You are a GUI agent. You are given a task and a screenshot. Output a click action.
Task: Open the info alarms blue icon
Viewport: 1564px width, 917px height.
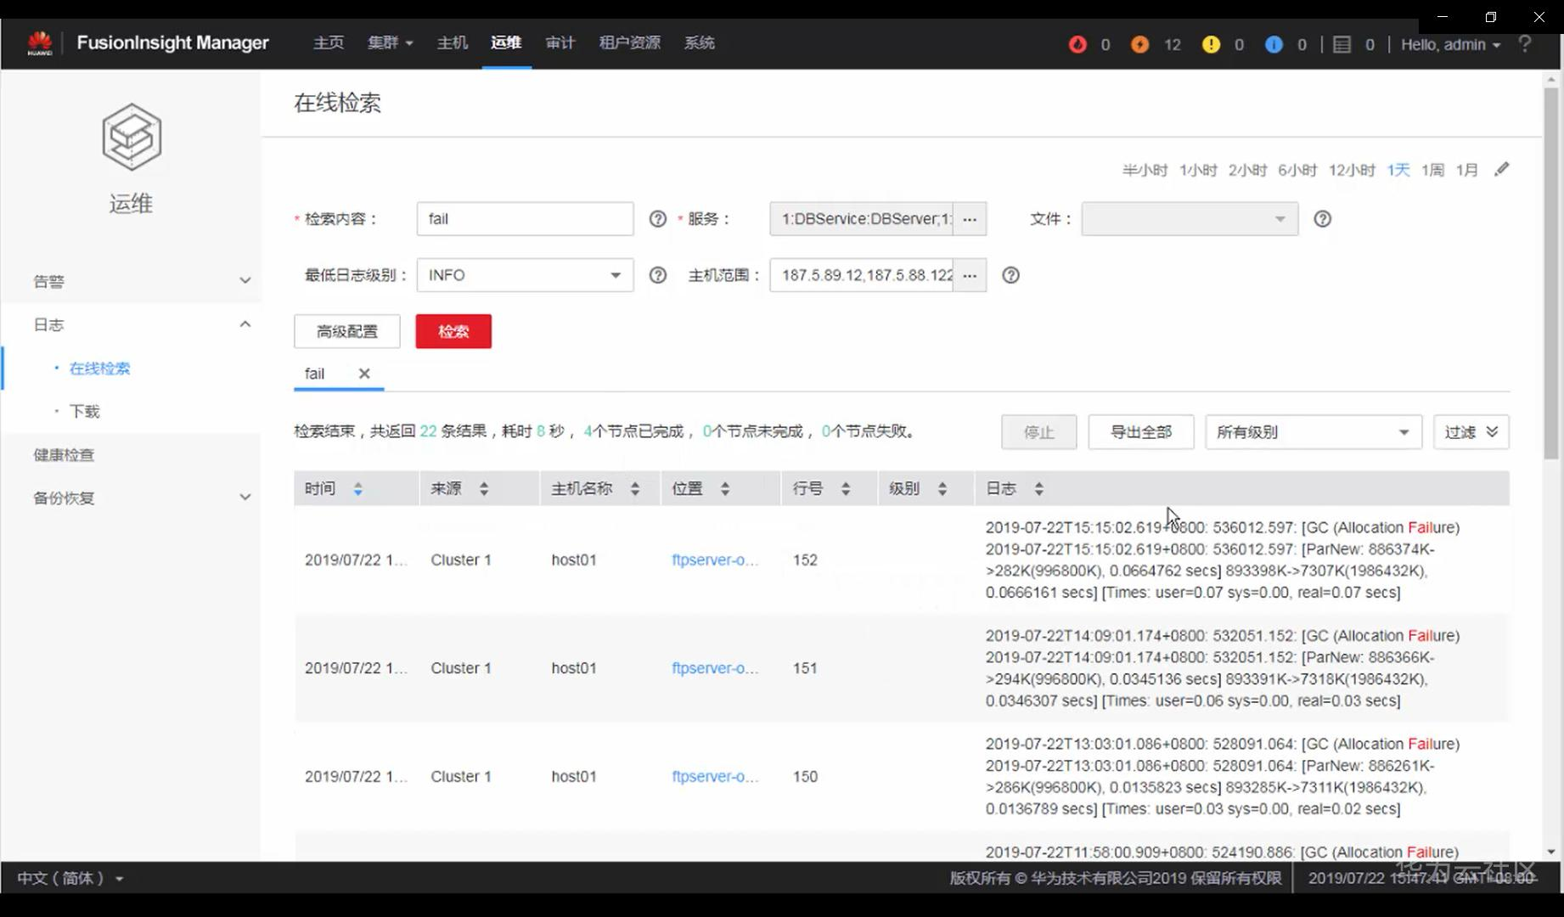1274,44
